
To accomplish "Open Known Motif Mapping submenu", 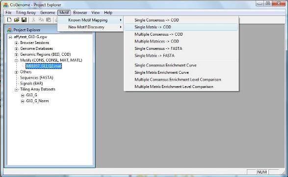I will point(90,20).
